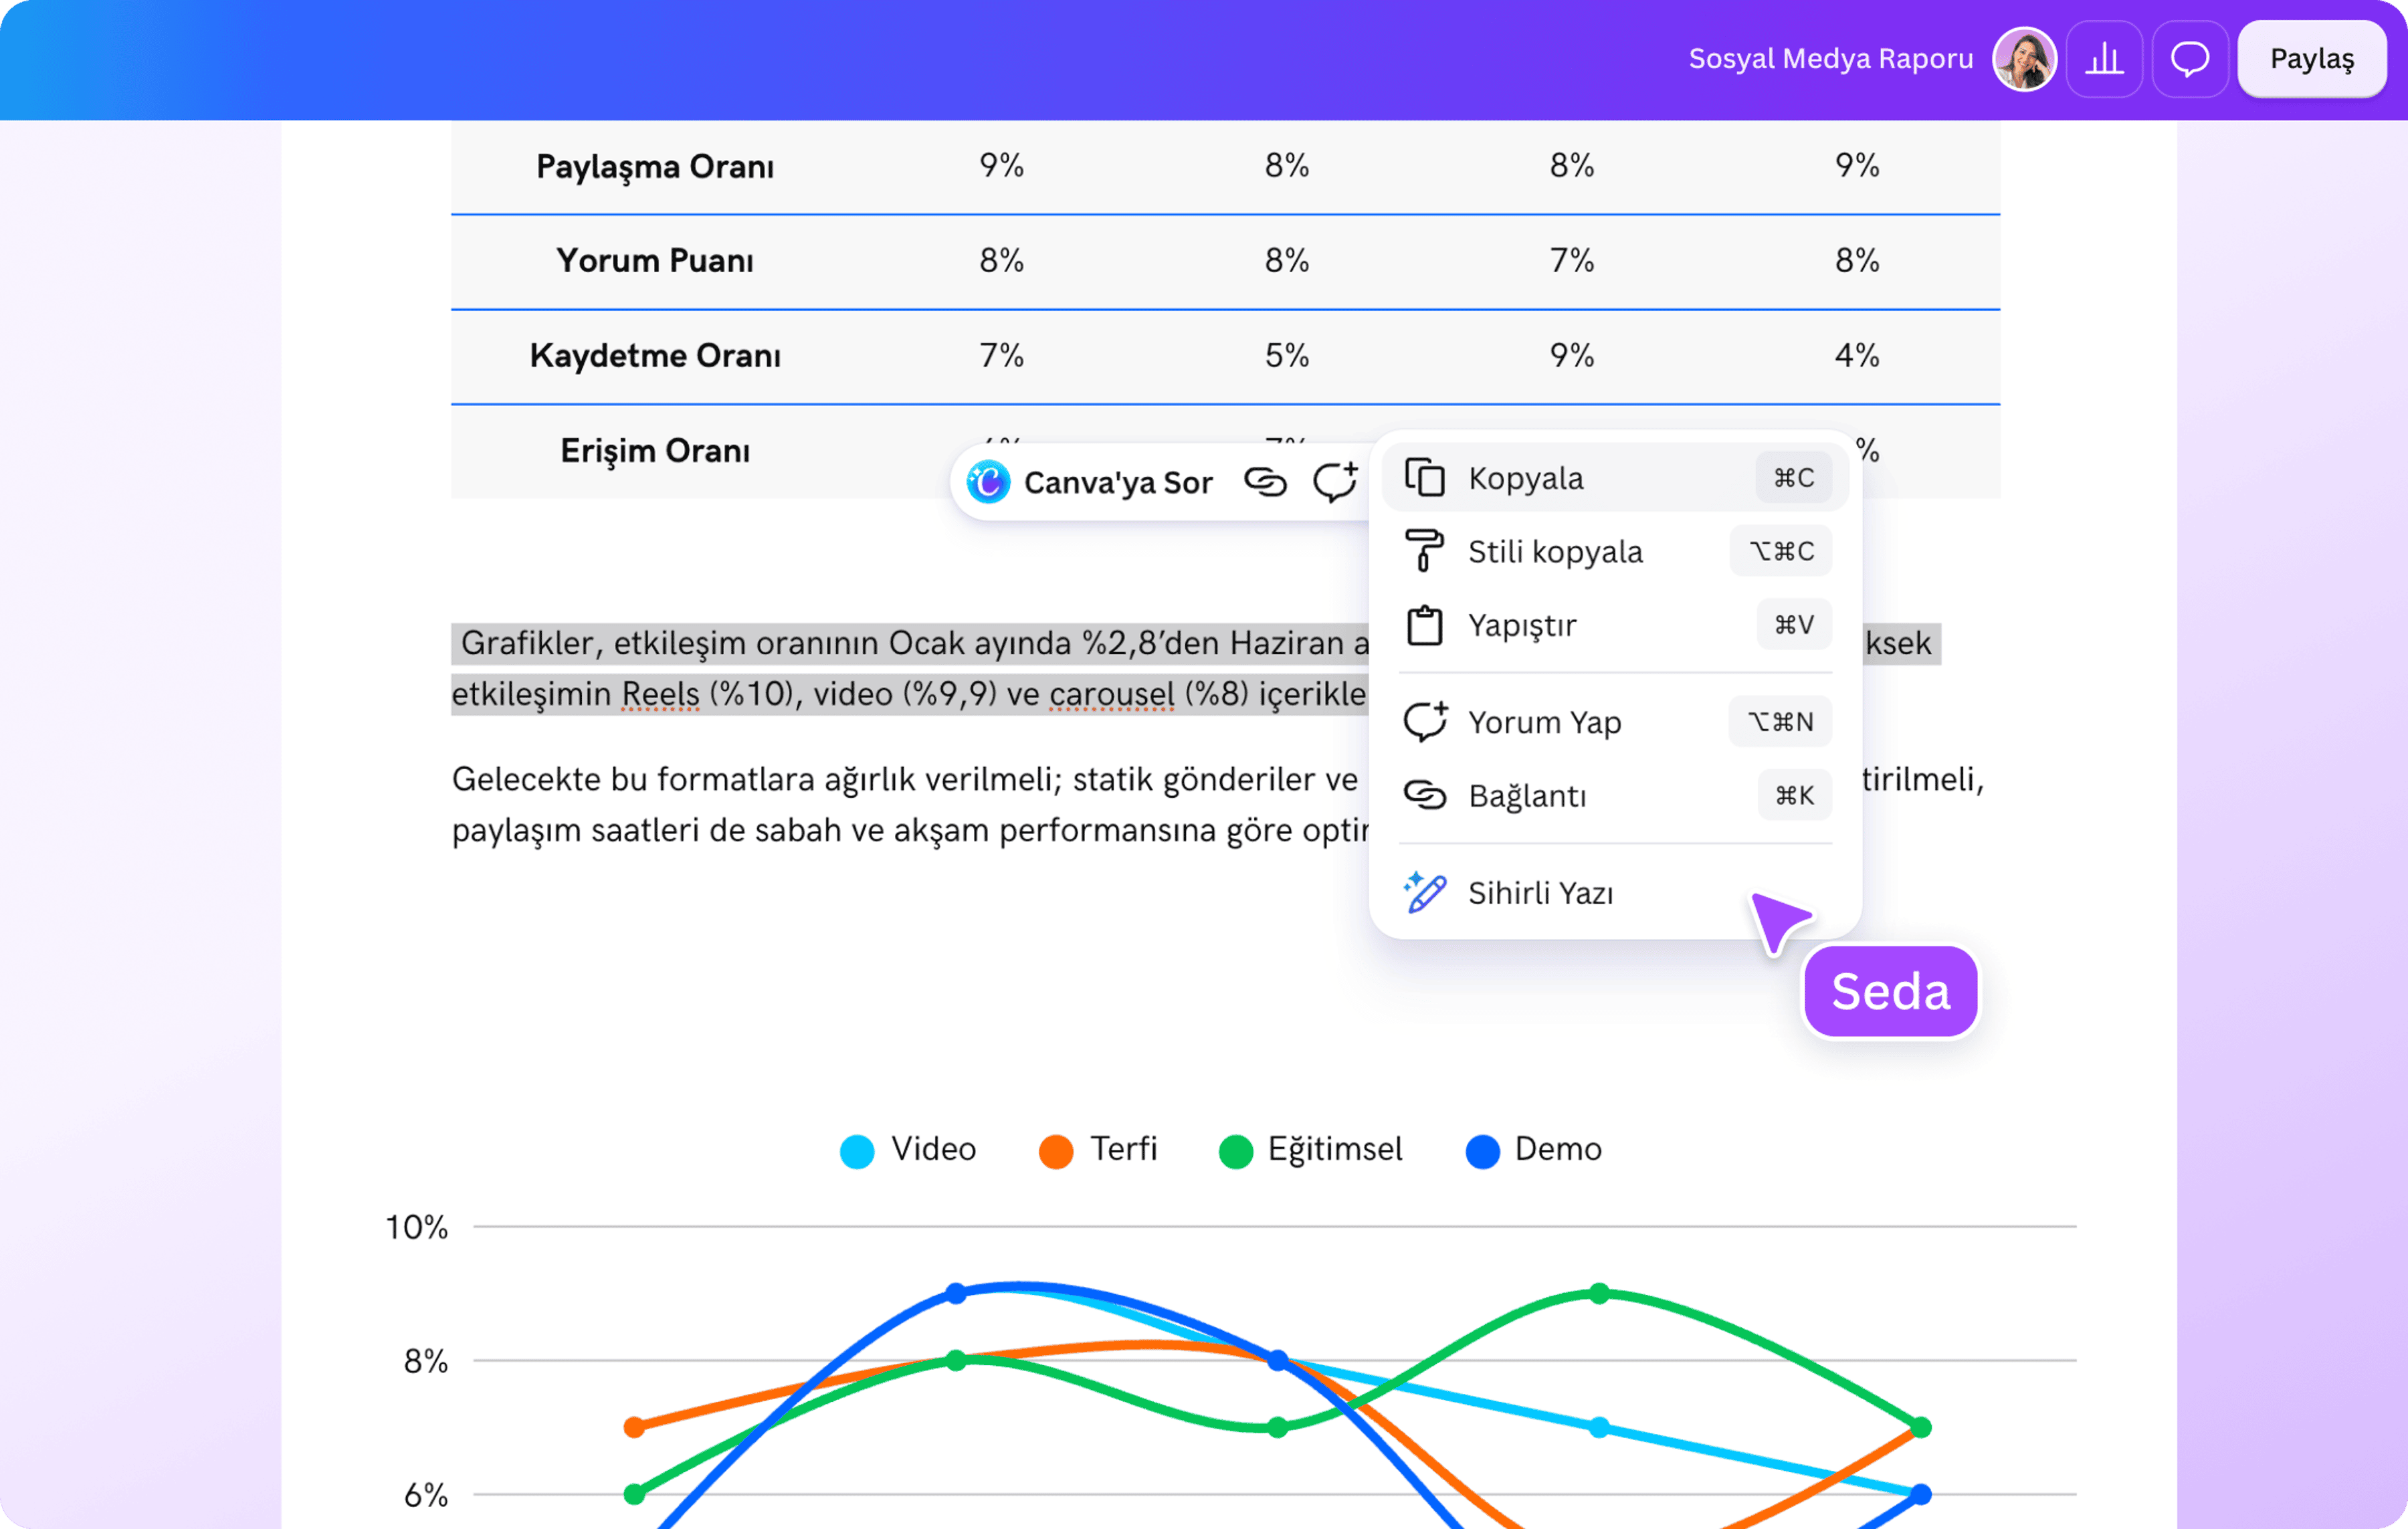Select Bağlantı from the context menu
Viewport: 2408px width, 1529px height.
click(x=1615, y=795)
